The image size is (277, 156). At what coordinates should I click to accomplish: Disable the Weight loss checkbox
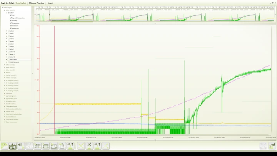pyautogui.click(x=11, y=28)
